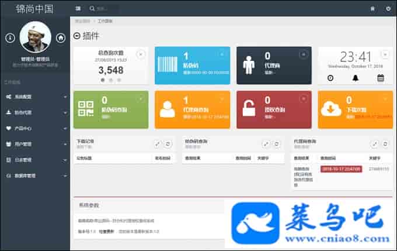Click the cloud download icon on orange card
This screenshot has width=397, height=251.
[x=331, y=109]
